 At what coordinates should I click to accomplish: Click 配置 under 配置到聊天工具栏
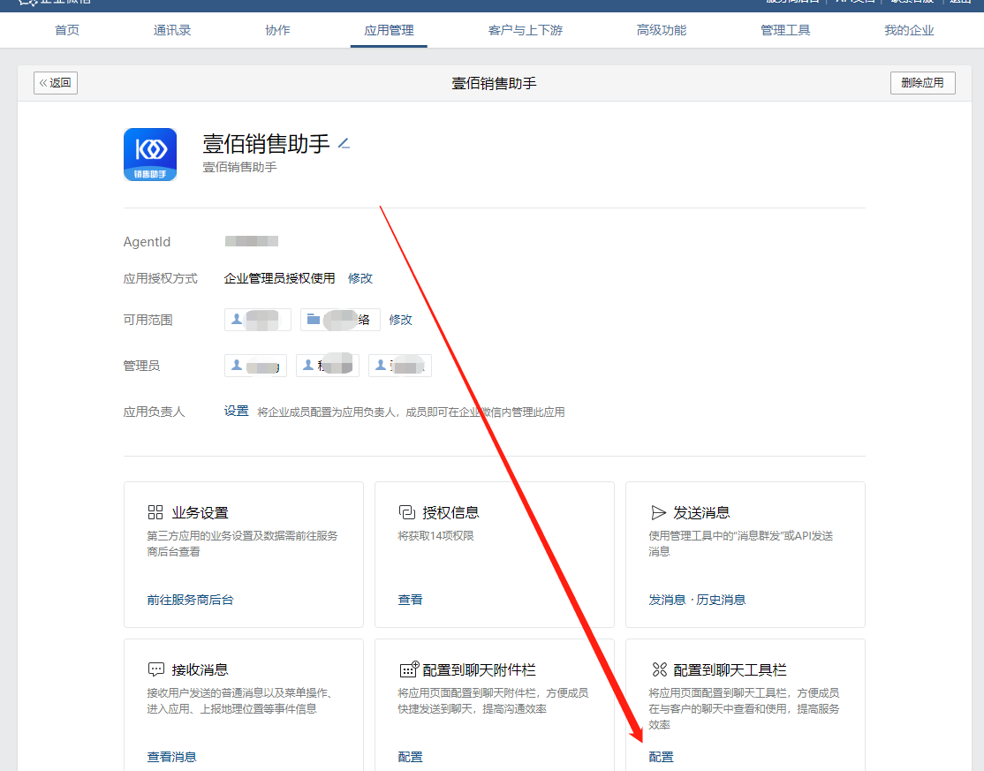[661, 757]
